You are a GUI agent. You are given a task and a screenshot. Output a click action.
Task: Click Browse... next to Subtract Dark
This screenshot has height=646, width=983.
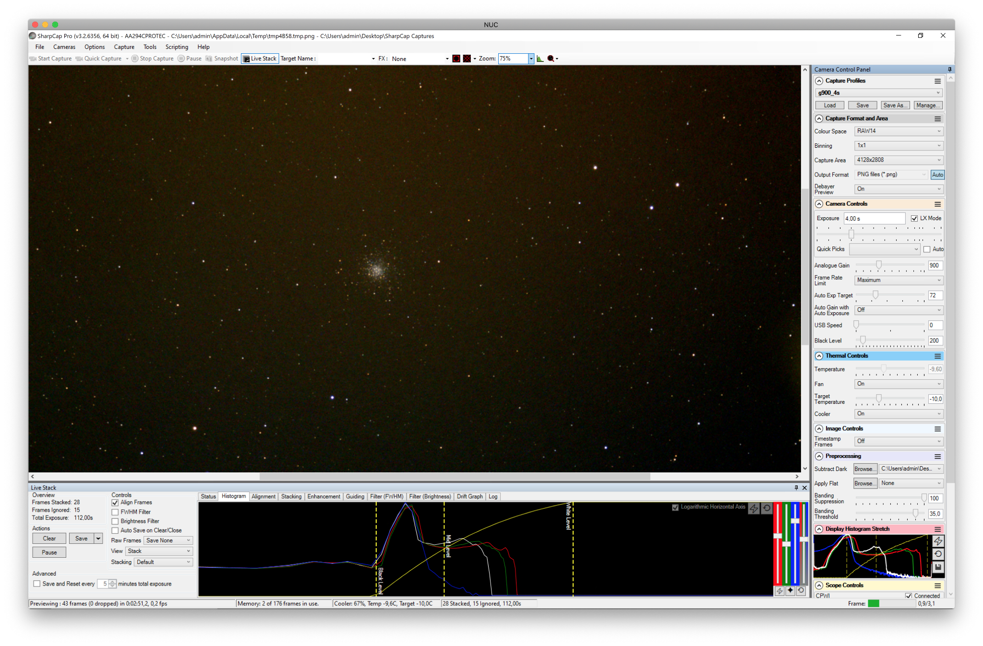[x=865, y=470]
